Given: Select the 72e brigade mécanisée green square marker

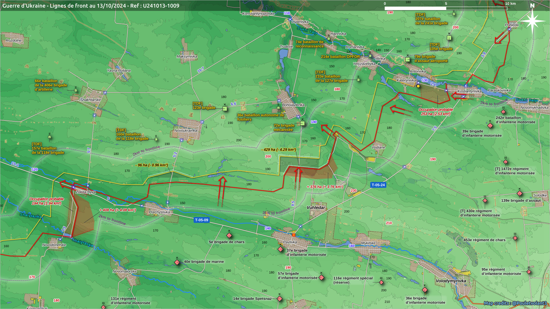Looking at the screenshot, I should pos(302,123).
